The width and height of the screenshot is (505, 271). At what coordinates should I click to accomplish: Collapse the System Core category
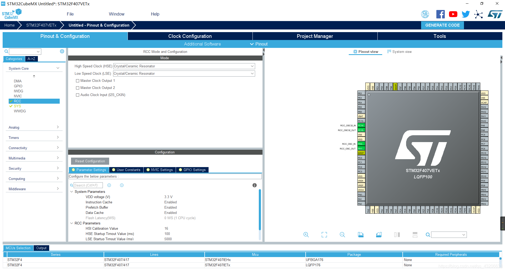tap(58, 68)
